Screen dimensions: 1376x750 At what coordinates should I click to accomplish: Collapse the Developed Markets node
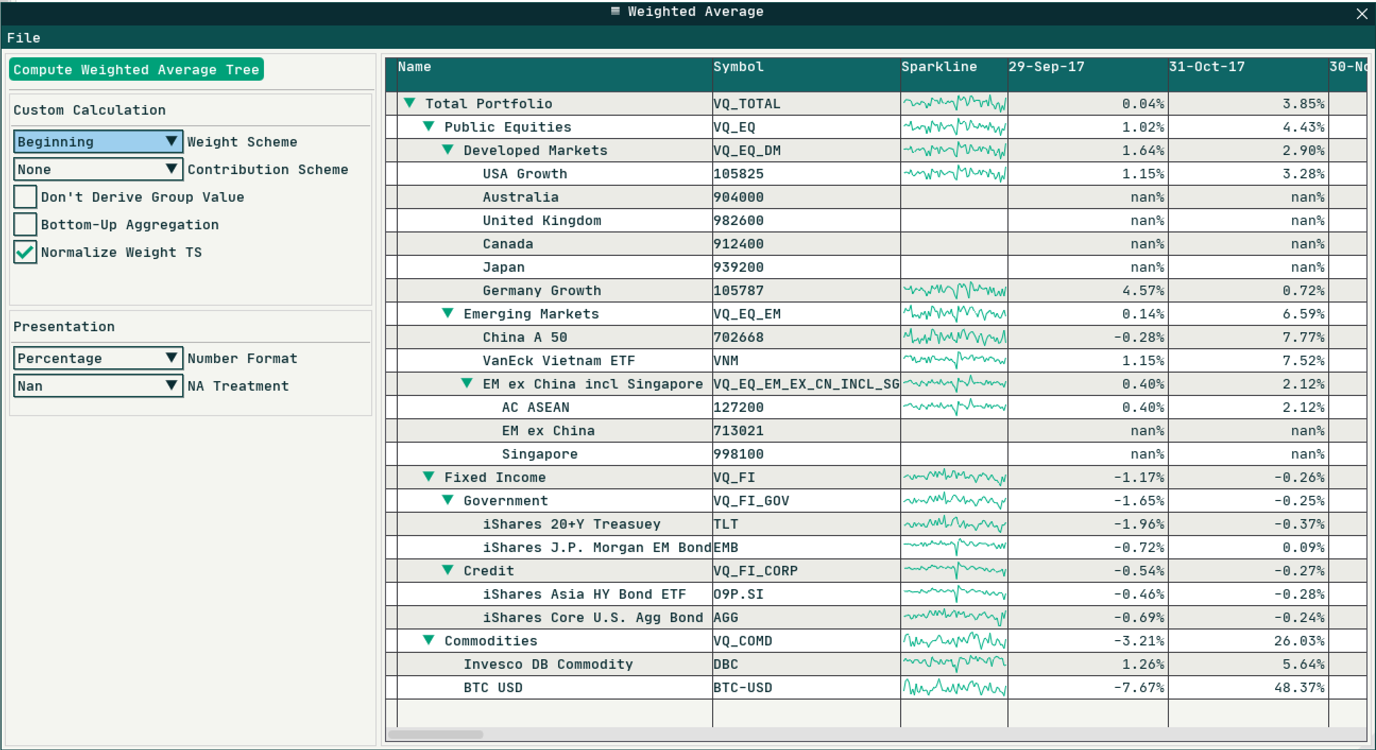(x=448, y=150)
